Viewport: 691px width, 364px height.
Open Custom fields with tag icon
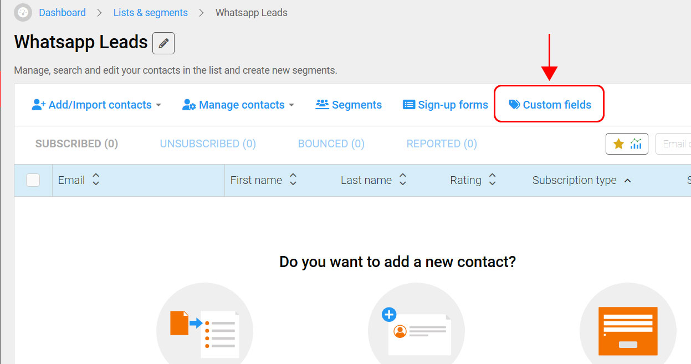549,105
